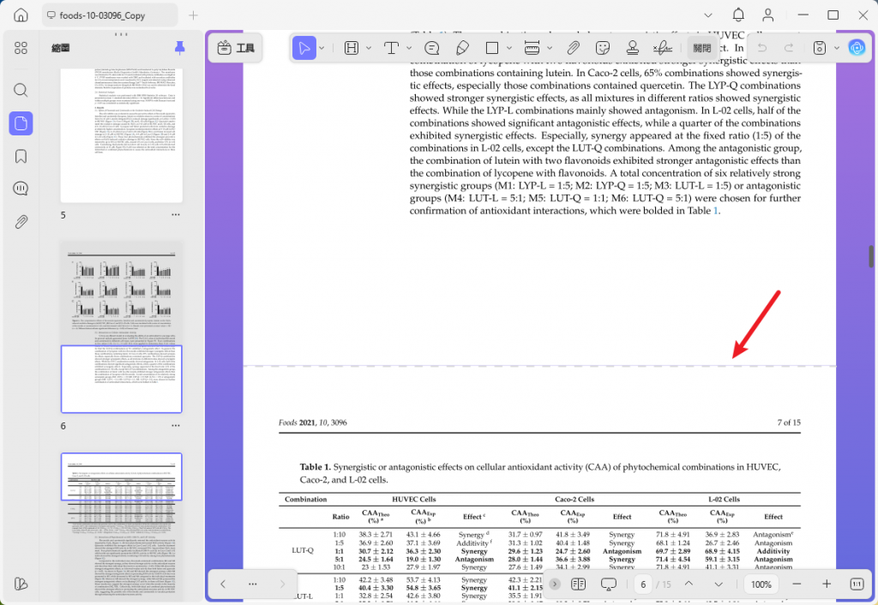Change the page layout view
This screenshot has width=878, height=605.
[x=579, y=584]
